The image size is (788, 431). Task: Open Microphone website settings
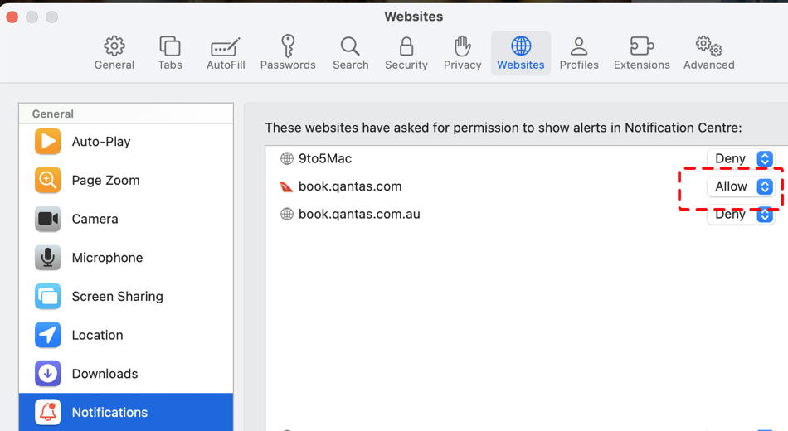click(x=107, y=258)
